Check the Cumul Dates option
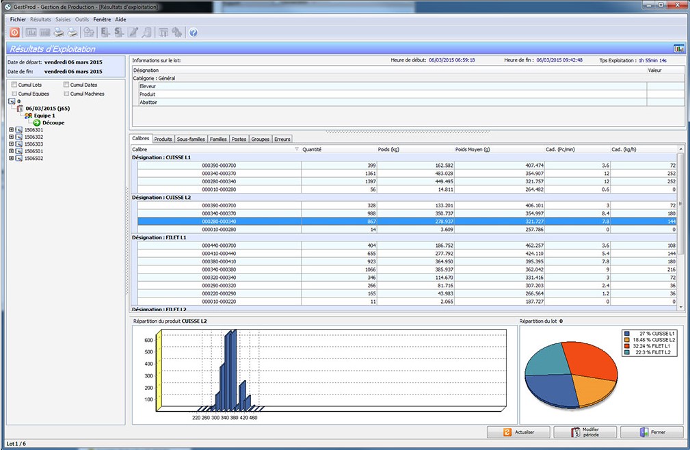Screen dimensions: 690x450 tap(66, 85)
